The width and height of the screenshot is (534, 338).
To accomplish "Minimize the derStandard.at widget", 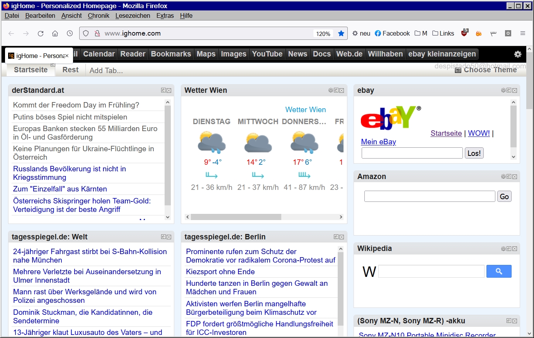I will [163, 90].
